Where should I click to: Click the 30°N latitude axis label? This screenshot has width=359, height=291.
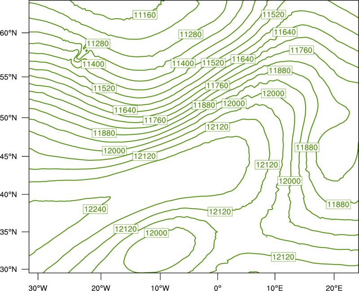[9, 270]
